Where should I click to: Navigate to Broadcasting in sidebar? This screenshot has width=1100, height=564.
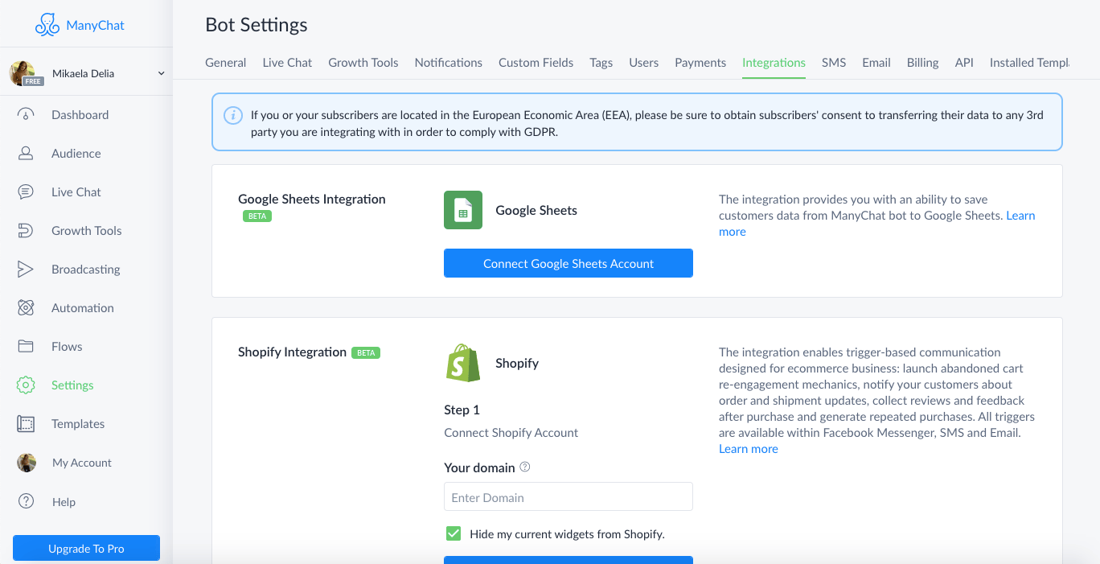click(x=86, y=270)
